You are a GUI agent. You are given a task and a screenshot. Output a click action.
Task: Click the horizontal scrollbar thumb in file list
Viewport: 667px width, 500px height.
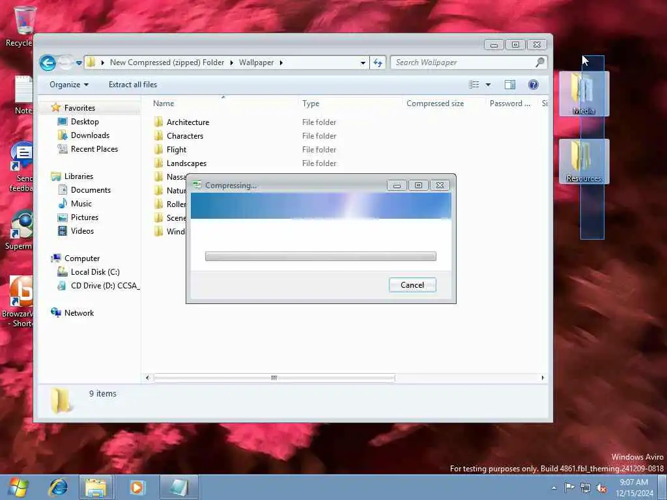click(x=274, y=378)
